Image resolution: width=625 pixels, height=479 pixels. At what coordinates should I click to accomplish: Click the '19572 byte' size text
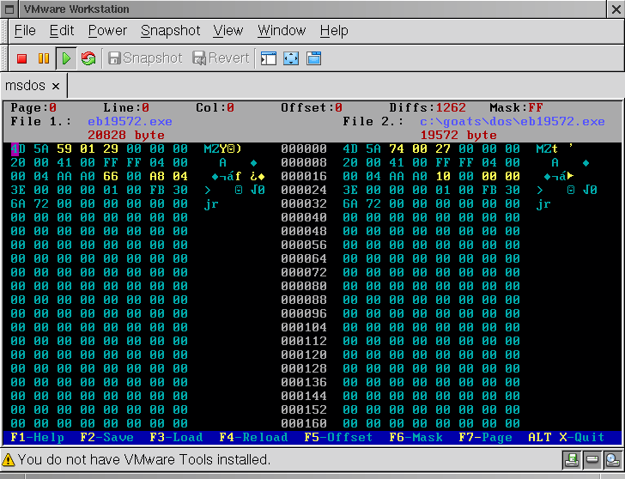coord(458,135)
